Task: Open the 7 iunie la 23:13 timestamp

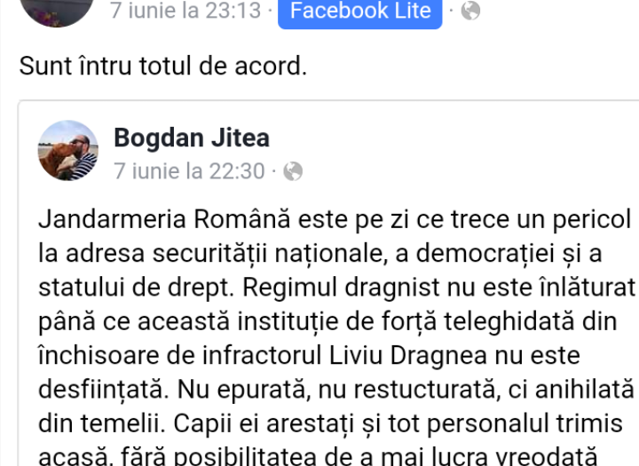Action: click(x=185, y=10)
